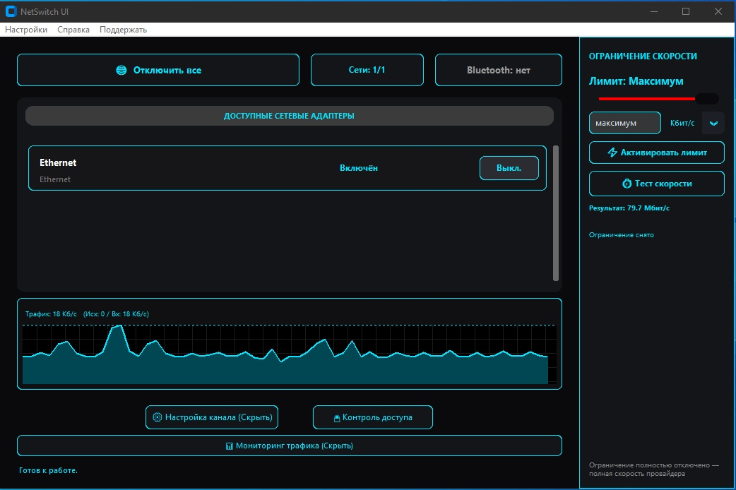Screen dimensions: 736x490
Task: Click the Исх: 0 / Вх: 18 Кб/с readout
Action: click(x=116, y=314)
